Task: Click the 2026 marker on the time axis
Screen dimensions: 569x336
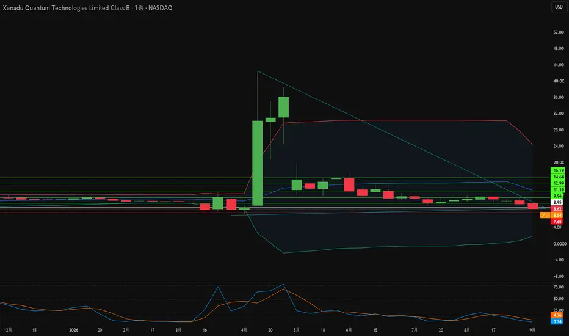Action: point(74,330)
